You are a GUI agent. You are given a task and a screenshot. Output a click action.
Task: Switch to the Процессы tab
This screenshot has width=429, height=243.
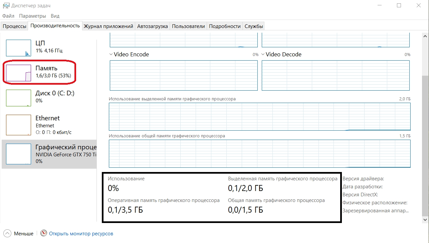click(x=14, y=26)
